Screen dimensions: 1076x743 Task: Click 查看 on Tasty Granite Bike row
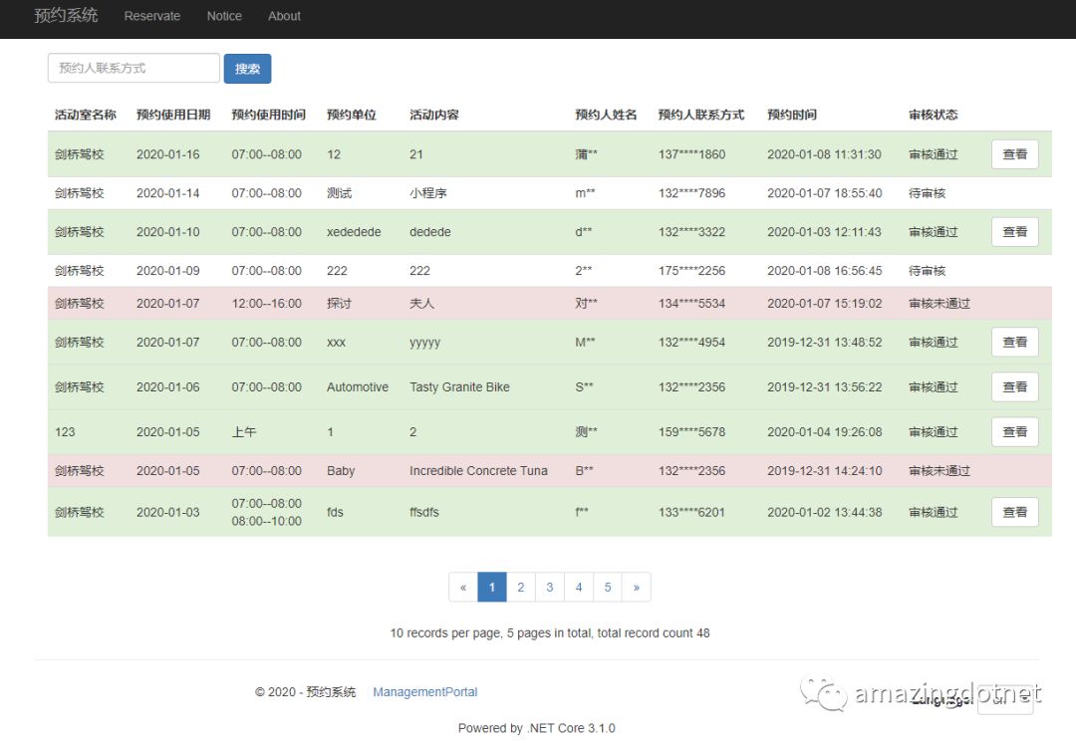[x=1015, y=386]
